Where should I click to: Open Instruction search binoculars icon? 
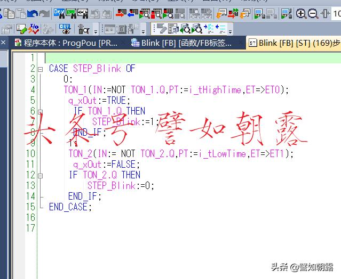click(x=71, y=13)
